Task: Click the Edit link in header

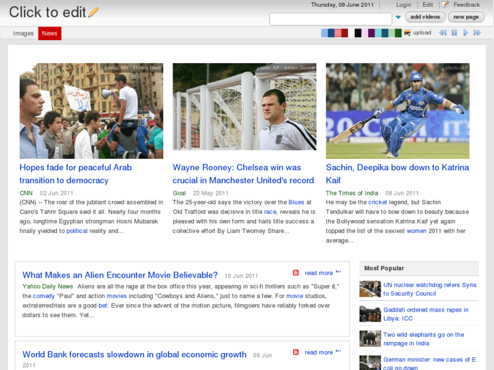Action: [427, 5]
